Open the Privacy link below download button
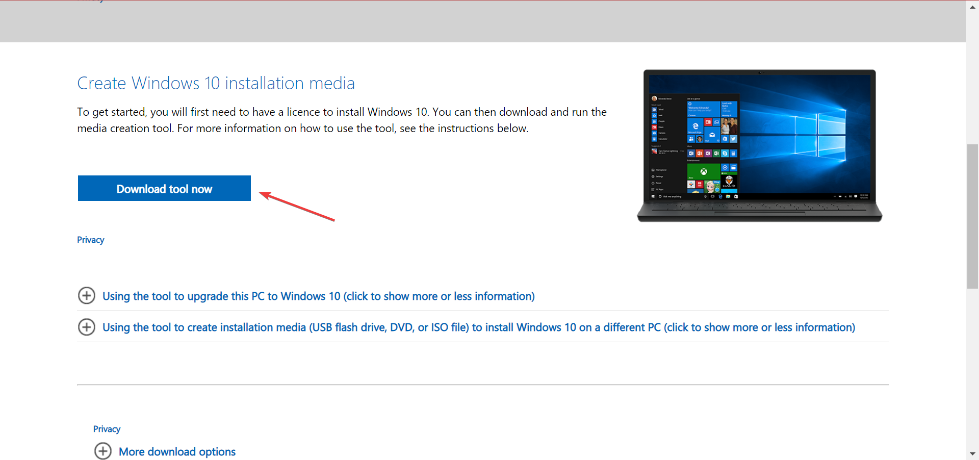The height and width of the screenshot is (460, 979). (91, 240)
